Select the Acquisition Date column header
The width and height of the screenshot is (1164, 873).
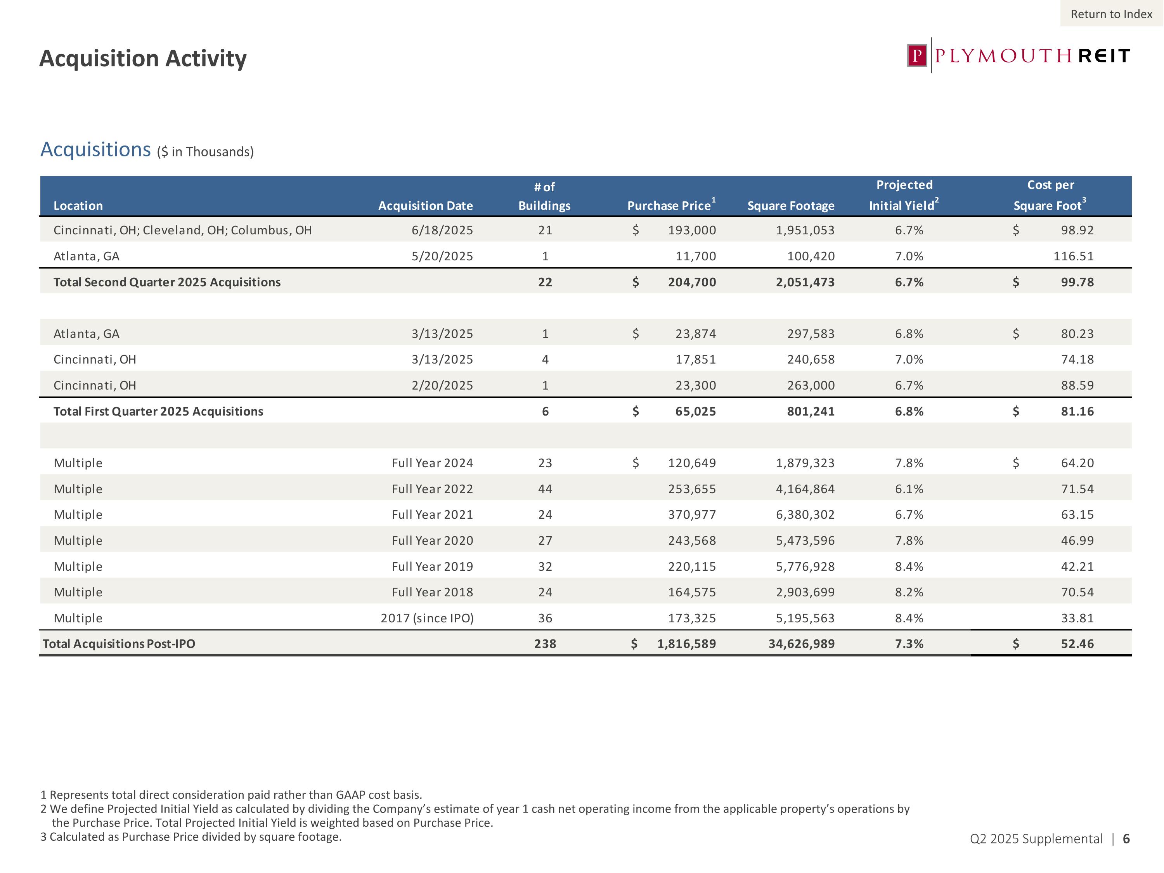(x=425, y=206)
